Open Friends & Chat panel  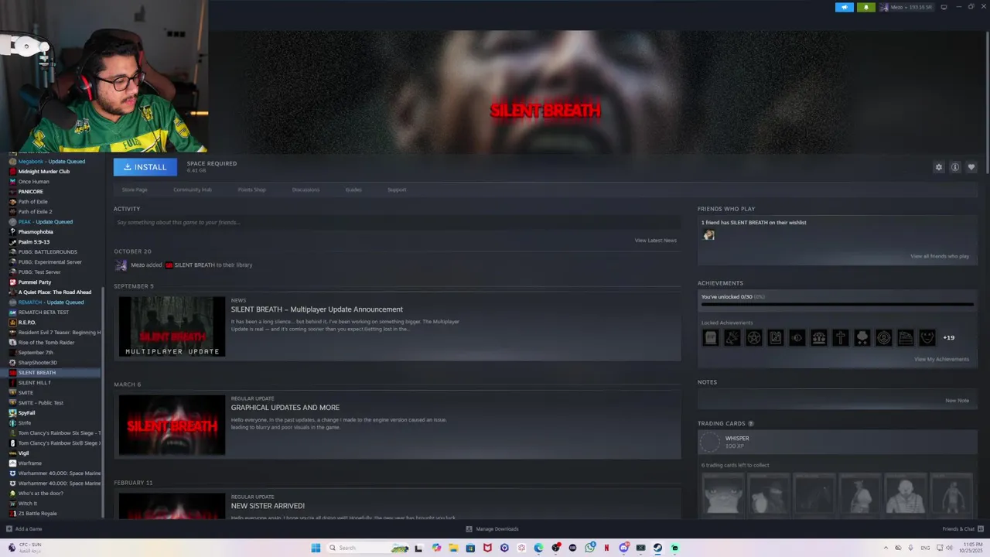click(962, 529)
